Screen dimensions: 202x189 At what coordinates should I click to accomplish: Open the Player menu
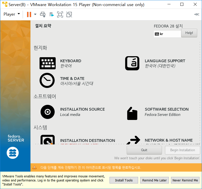[12, 14]
